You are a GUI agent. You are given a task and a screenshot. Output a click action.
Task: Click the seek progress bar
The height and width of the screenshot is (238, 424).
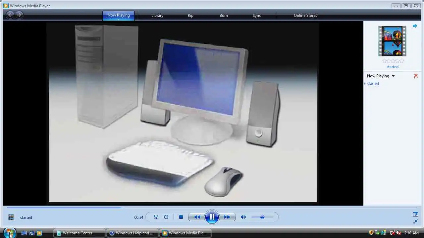(212, 208)
